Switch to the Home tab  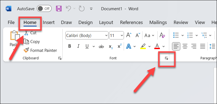30,22
